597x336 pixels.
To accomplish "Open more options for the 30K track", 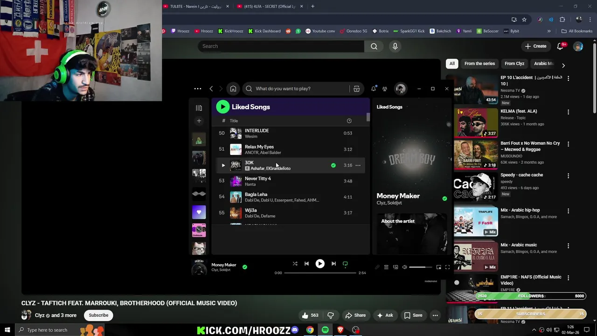I will tap(358, 165).
